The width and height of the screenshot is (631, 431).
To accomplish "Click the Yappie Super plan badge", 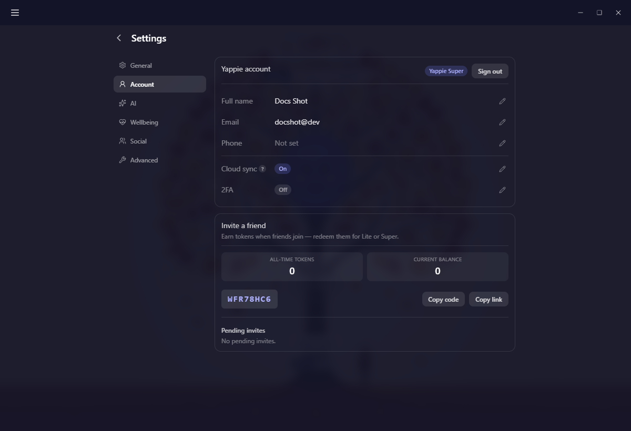I will tap(446, 71).
